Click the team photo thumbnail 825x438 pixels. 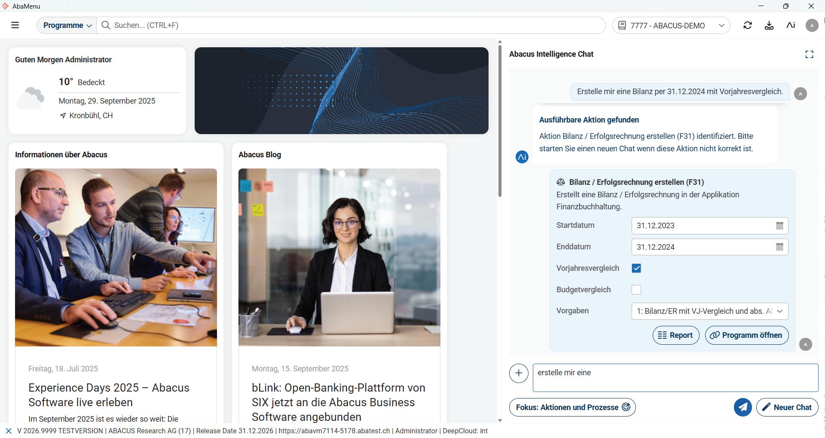pyautogui.click(x=116, y=257)
